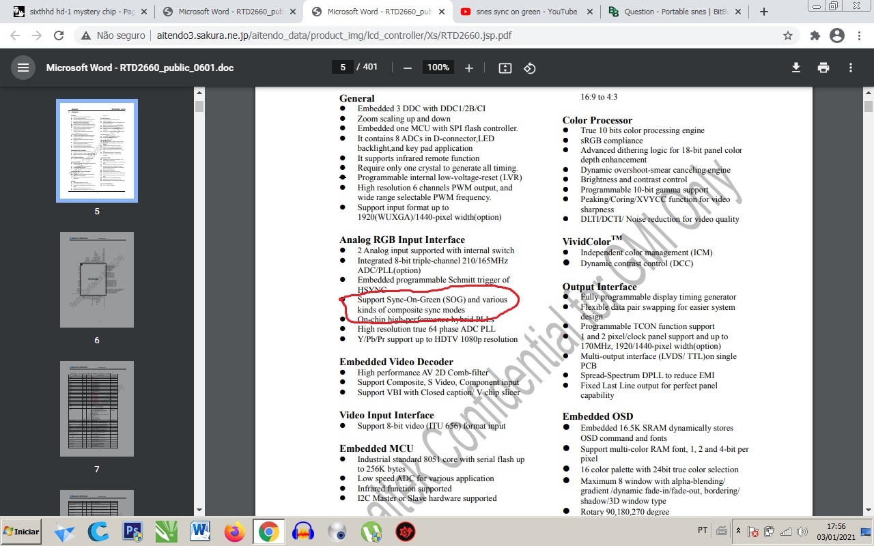This screenshot has width=874, height=546.
Task: Zoom out the PDF with minus button
Action: [408, 68]
